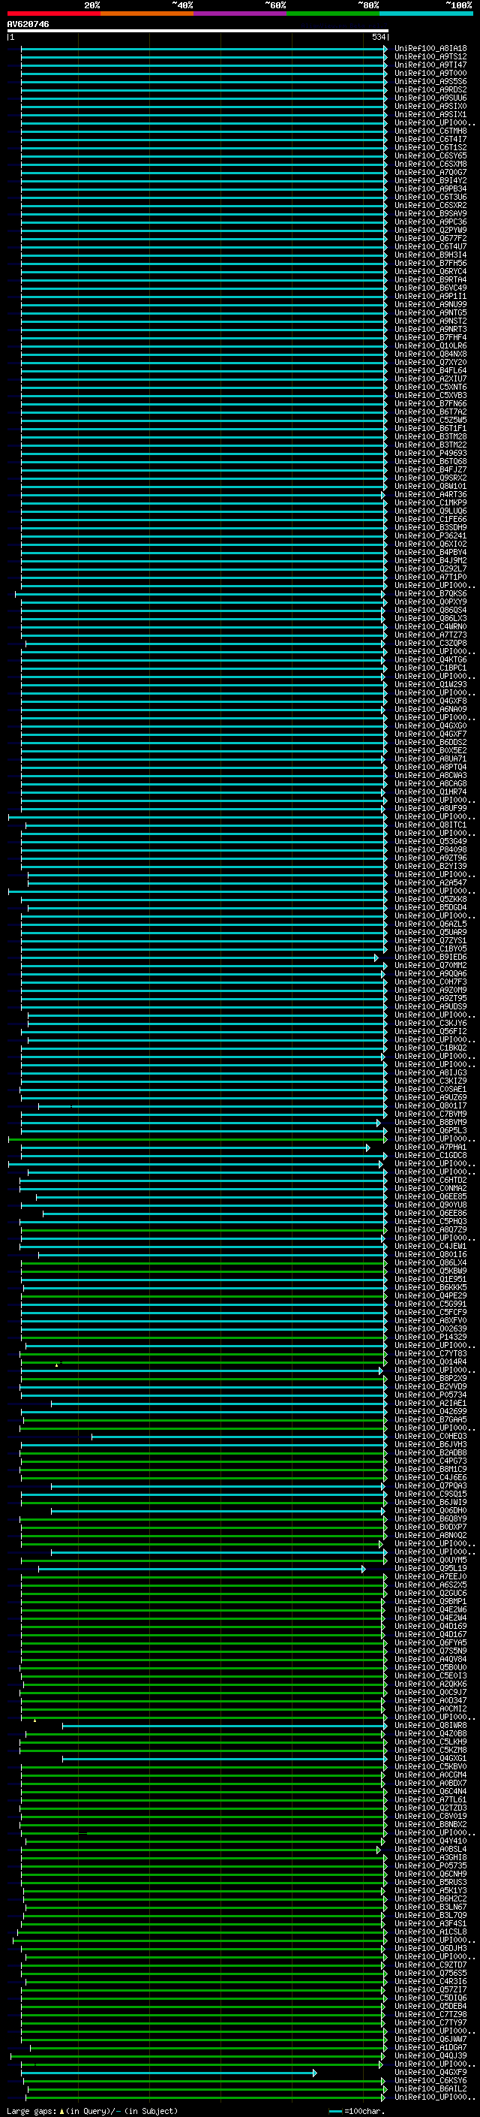Click the query end position 534

pos(378,38)
